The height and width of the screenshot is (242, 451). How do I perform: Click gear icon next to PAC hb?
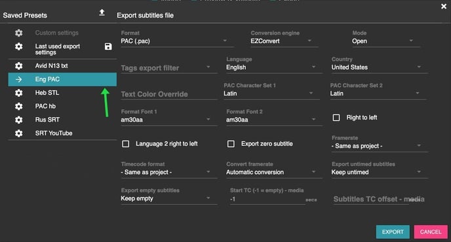pyautogui.click(x=19, y=107)
